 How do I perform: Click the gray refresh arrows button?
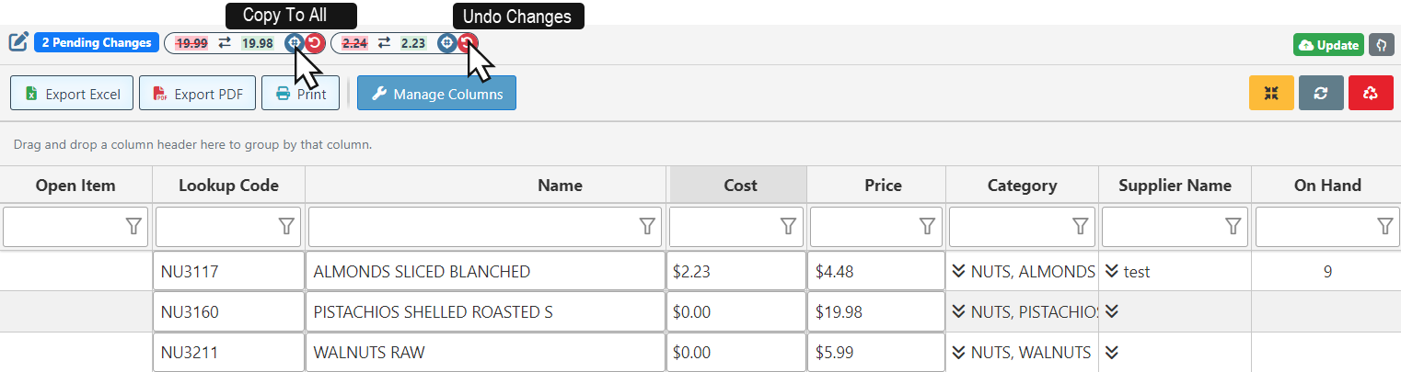(1321, 93)
